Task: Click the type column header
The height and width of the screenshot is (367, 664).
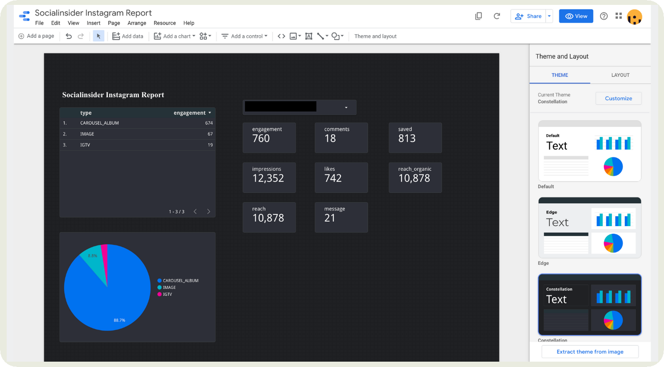Action: (86, 113)
